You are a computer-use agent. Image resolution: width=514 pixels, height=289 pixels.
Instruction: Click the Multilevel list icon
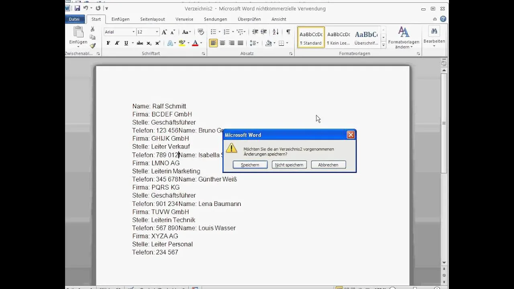coord(240,32)
